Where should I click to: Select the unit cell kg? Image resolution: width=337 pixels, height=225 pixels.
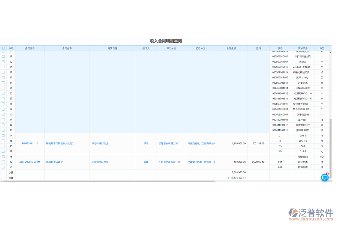322,151
